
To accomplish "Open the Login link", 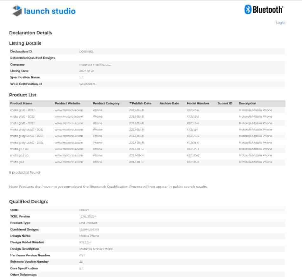I will (280, 23).
